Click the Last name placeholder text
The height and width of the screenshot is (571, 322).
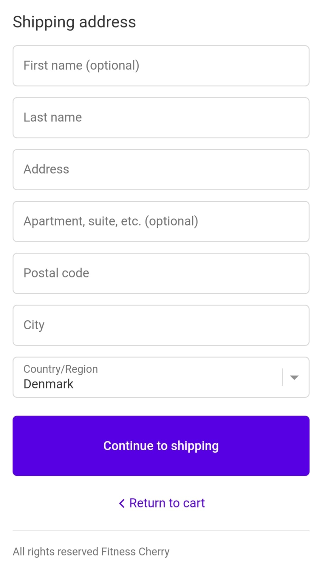[x=52, y=118]
